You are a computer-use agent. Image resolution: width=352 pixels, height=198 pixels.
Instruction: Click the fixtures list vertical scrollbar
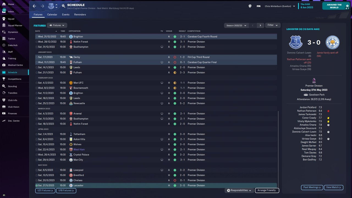(x=278, y=149)
